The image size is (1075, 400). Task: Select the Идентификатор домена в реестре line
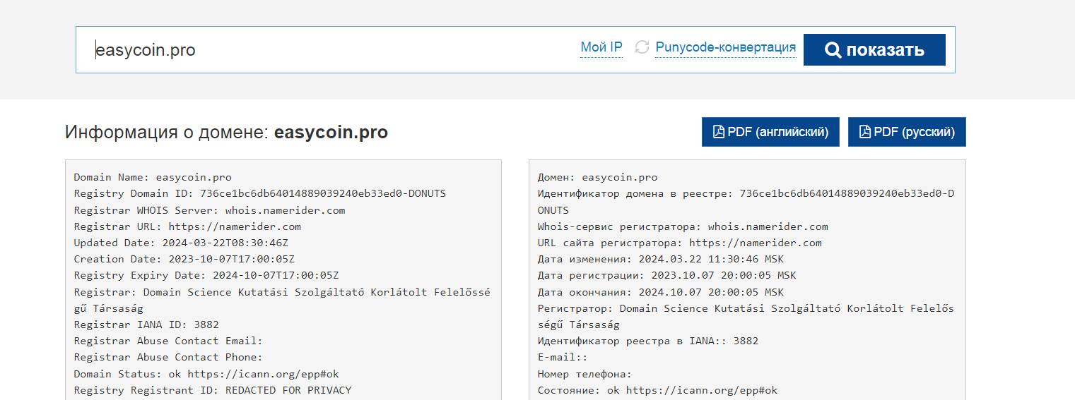coord(746,201)
